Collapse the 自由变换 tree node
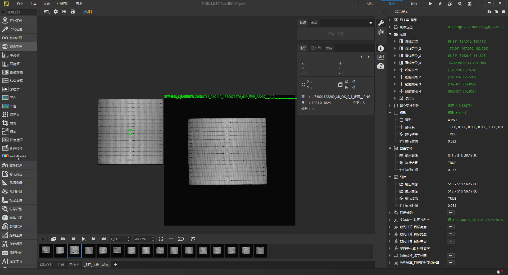 [x=390, y=149]
